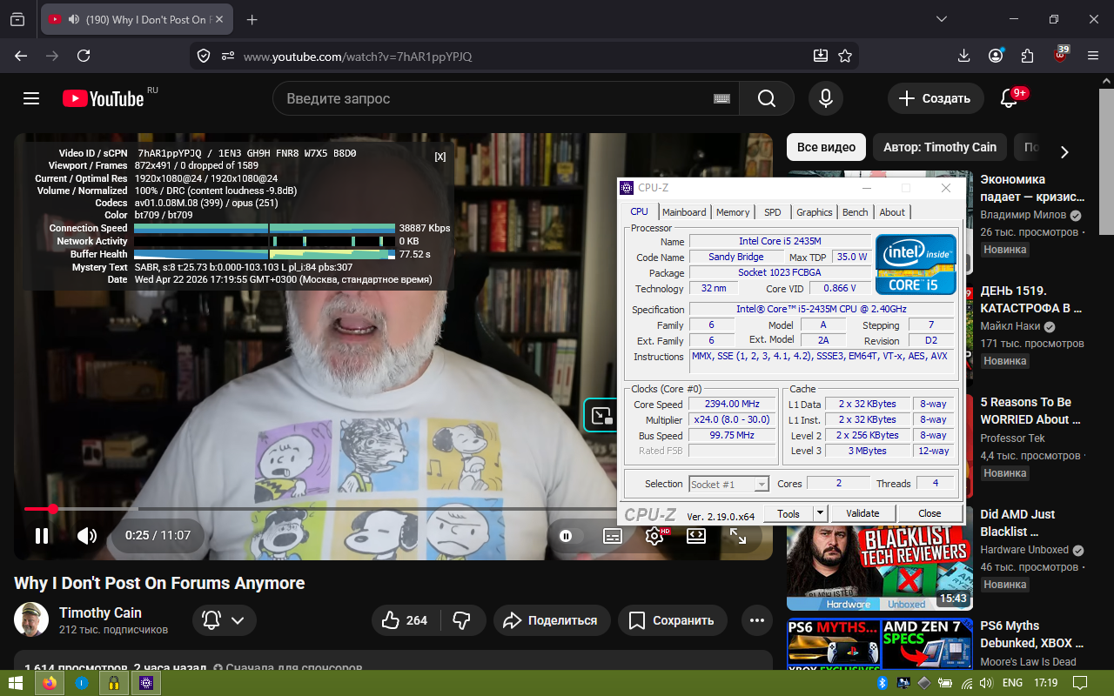Open a new browser tab

coord(252,19)
